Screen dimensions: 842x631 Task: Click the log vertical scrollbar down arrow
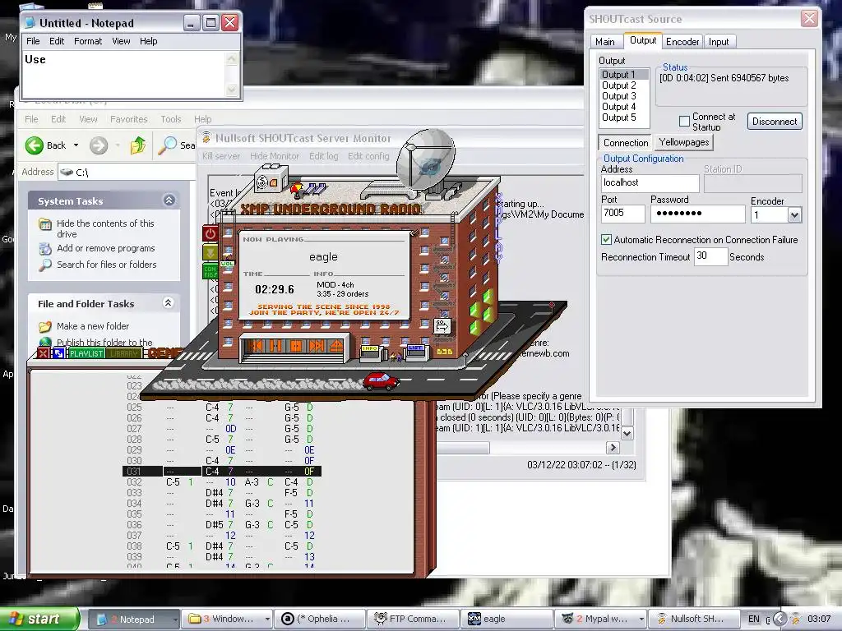[x=627, y=432]
